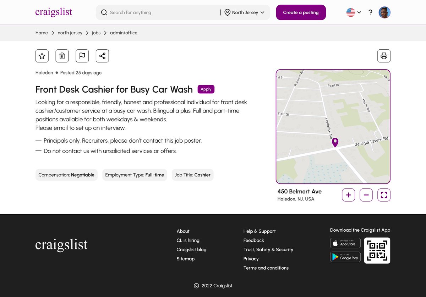Open the Google Play download badge
This screenshot has width=426, height=297.
[345, 257]
